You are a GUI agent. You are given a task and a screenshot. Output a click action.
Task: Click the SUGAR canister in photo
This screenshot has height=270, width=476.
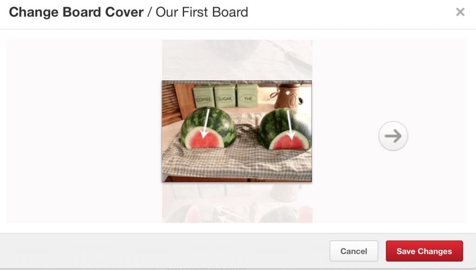[225, 96]
